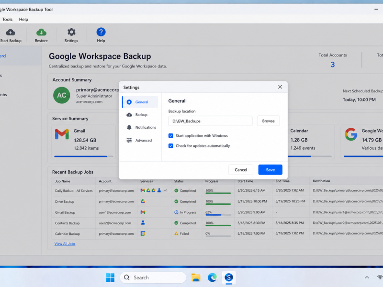
Task: Click 5/19/2025 10:28 PM end time
Action: [290, 201]
